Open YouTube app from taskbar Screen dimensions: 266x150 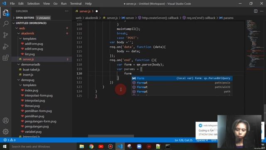click(101, 146)
